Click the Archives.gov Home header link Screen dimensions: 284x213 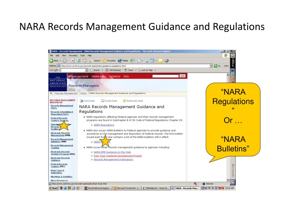[78, 76]
